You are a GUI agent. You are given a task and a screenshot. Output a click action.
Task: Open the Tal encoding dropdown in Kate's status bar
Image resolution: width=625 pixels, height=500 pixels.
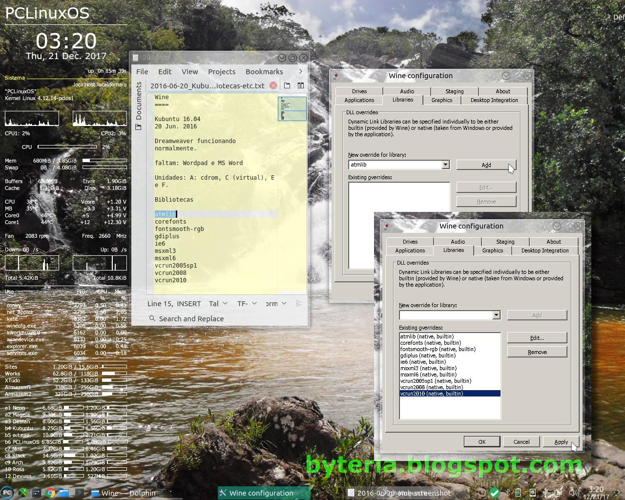click(217, 303)
